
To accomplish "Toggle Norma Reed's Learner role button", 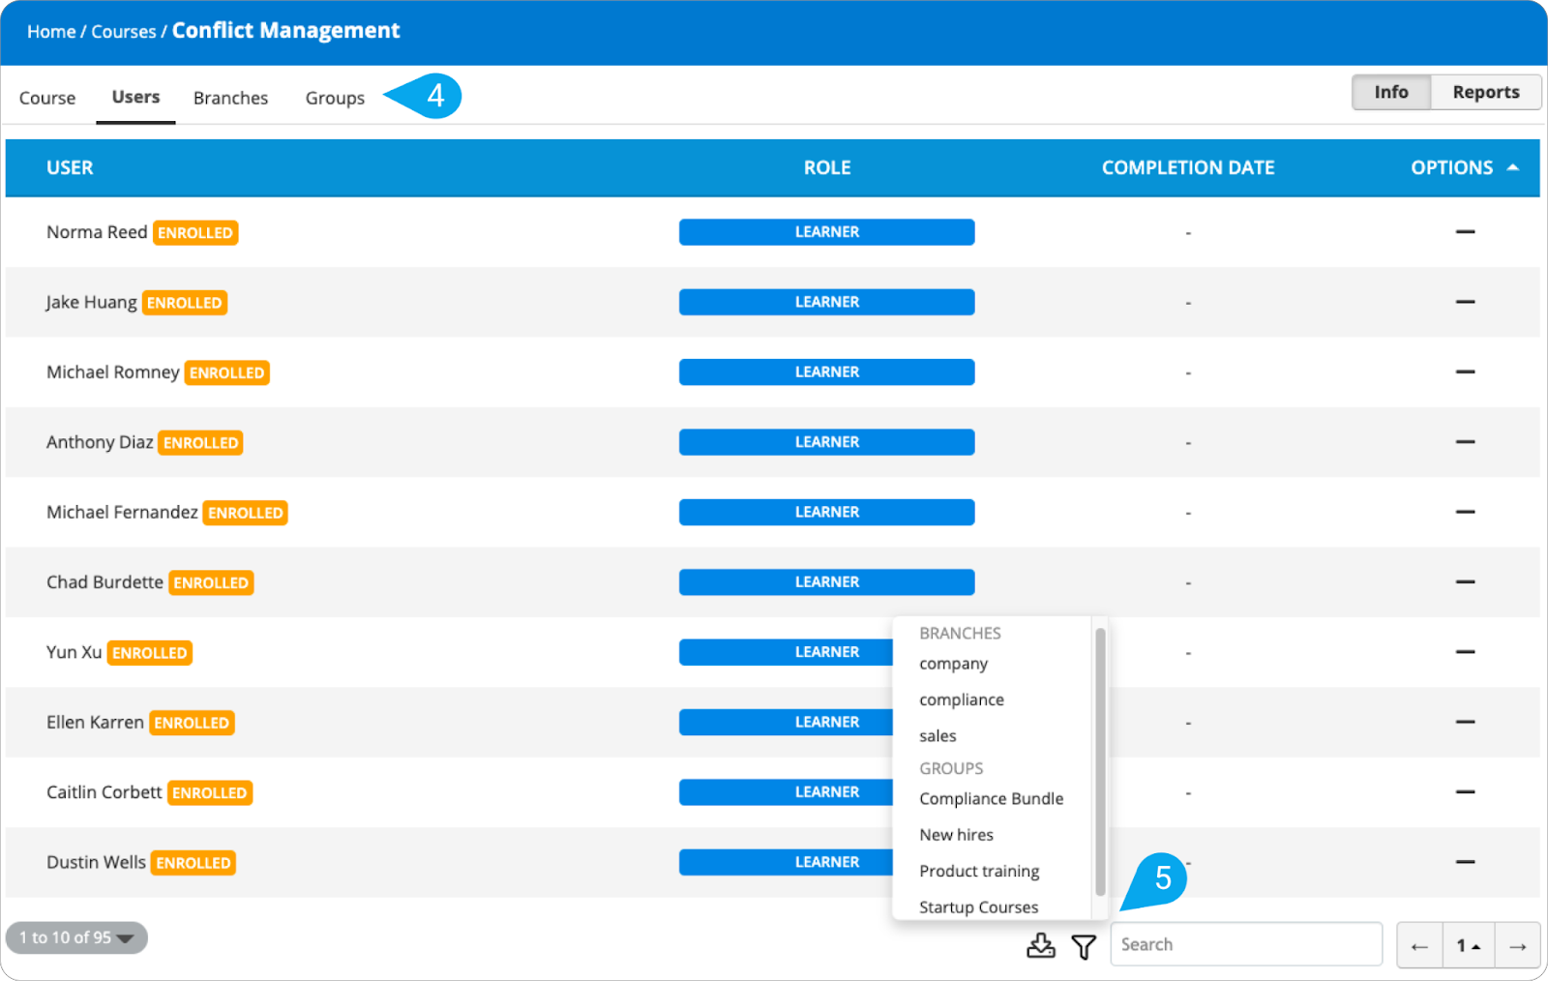I will tap(826, 232).
